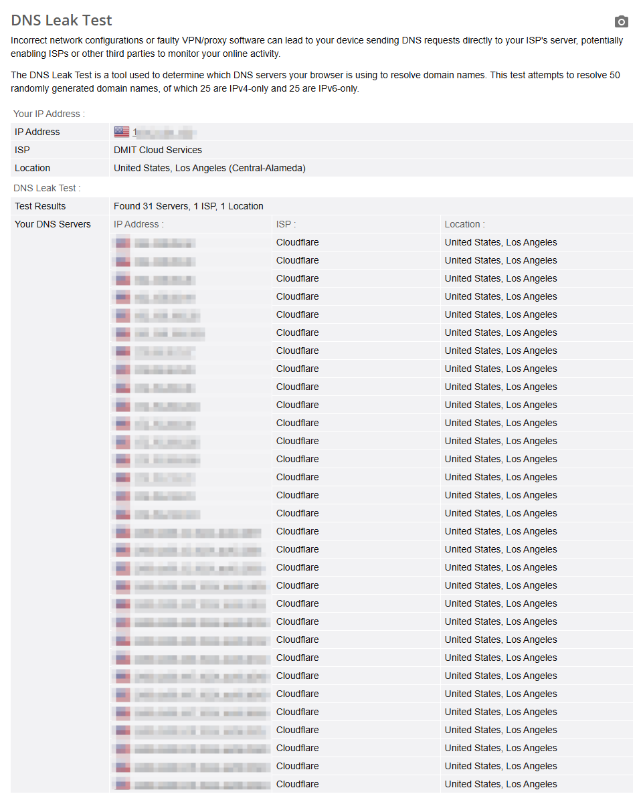Click the 'IP Address :' column header in the DNS table
The width and height of the screenshot is (643, 794).
tap(139, 224)
